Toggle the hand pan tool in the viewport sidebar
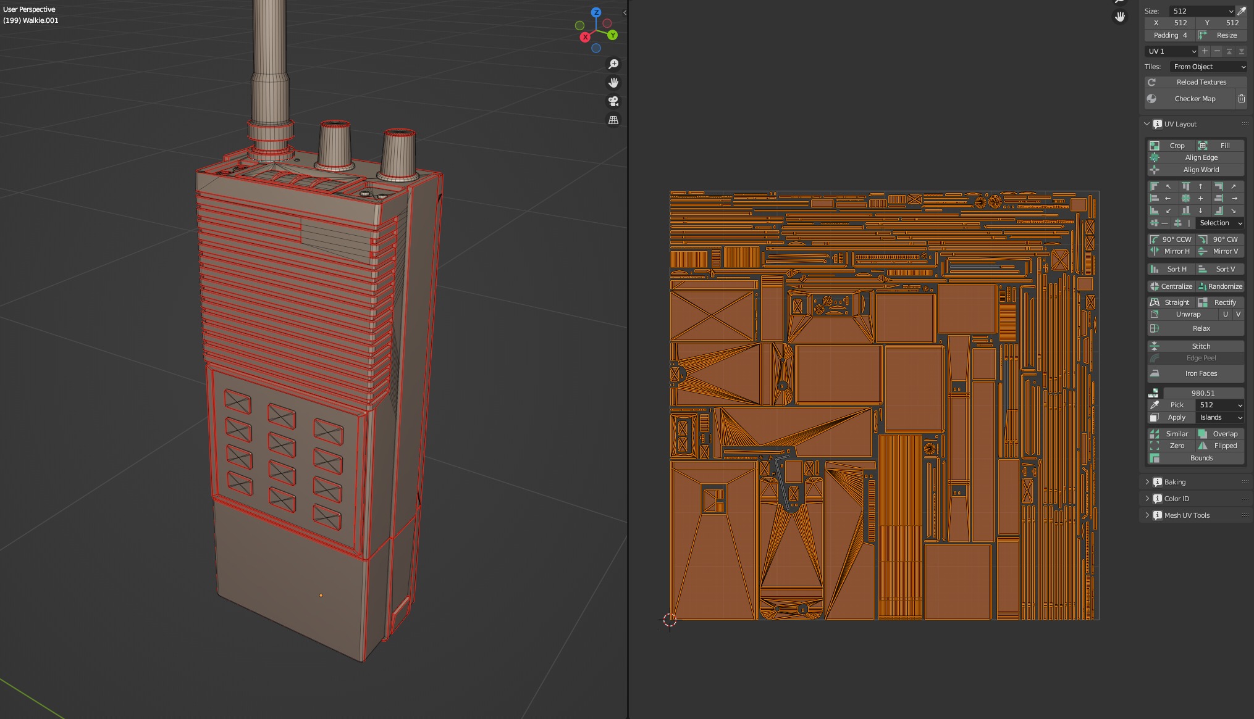This screenshot has height=719, width=1254. [x=613, y=82]
